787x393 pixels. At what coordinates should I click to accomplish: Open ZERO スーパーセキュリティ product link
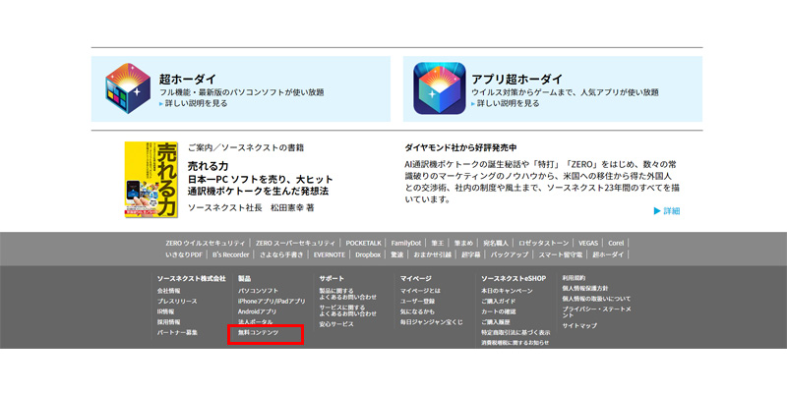point(295,243)
